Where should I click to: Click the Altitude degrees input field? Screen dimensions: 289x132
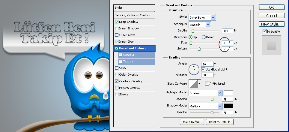pyautogui.click(x=207, y=75)
